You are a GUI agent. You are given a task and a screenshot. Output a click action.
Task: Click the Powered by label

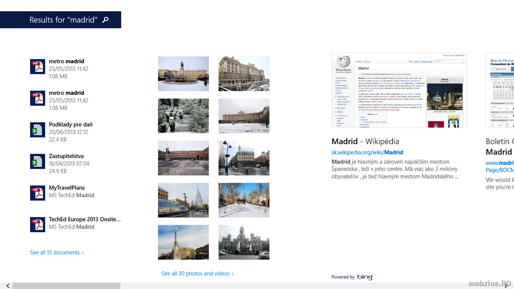(343, 277)
